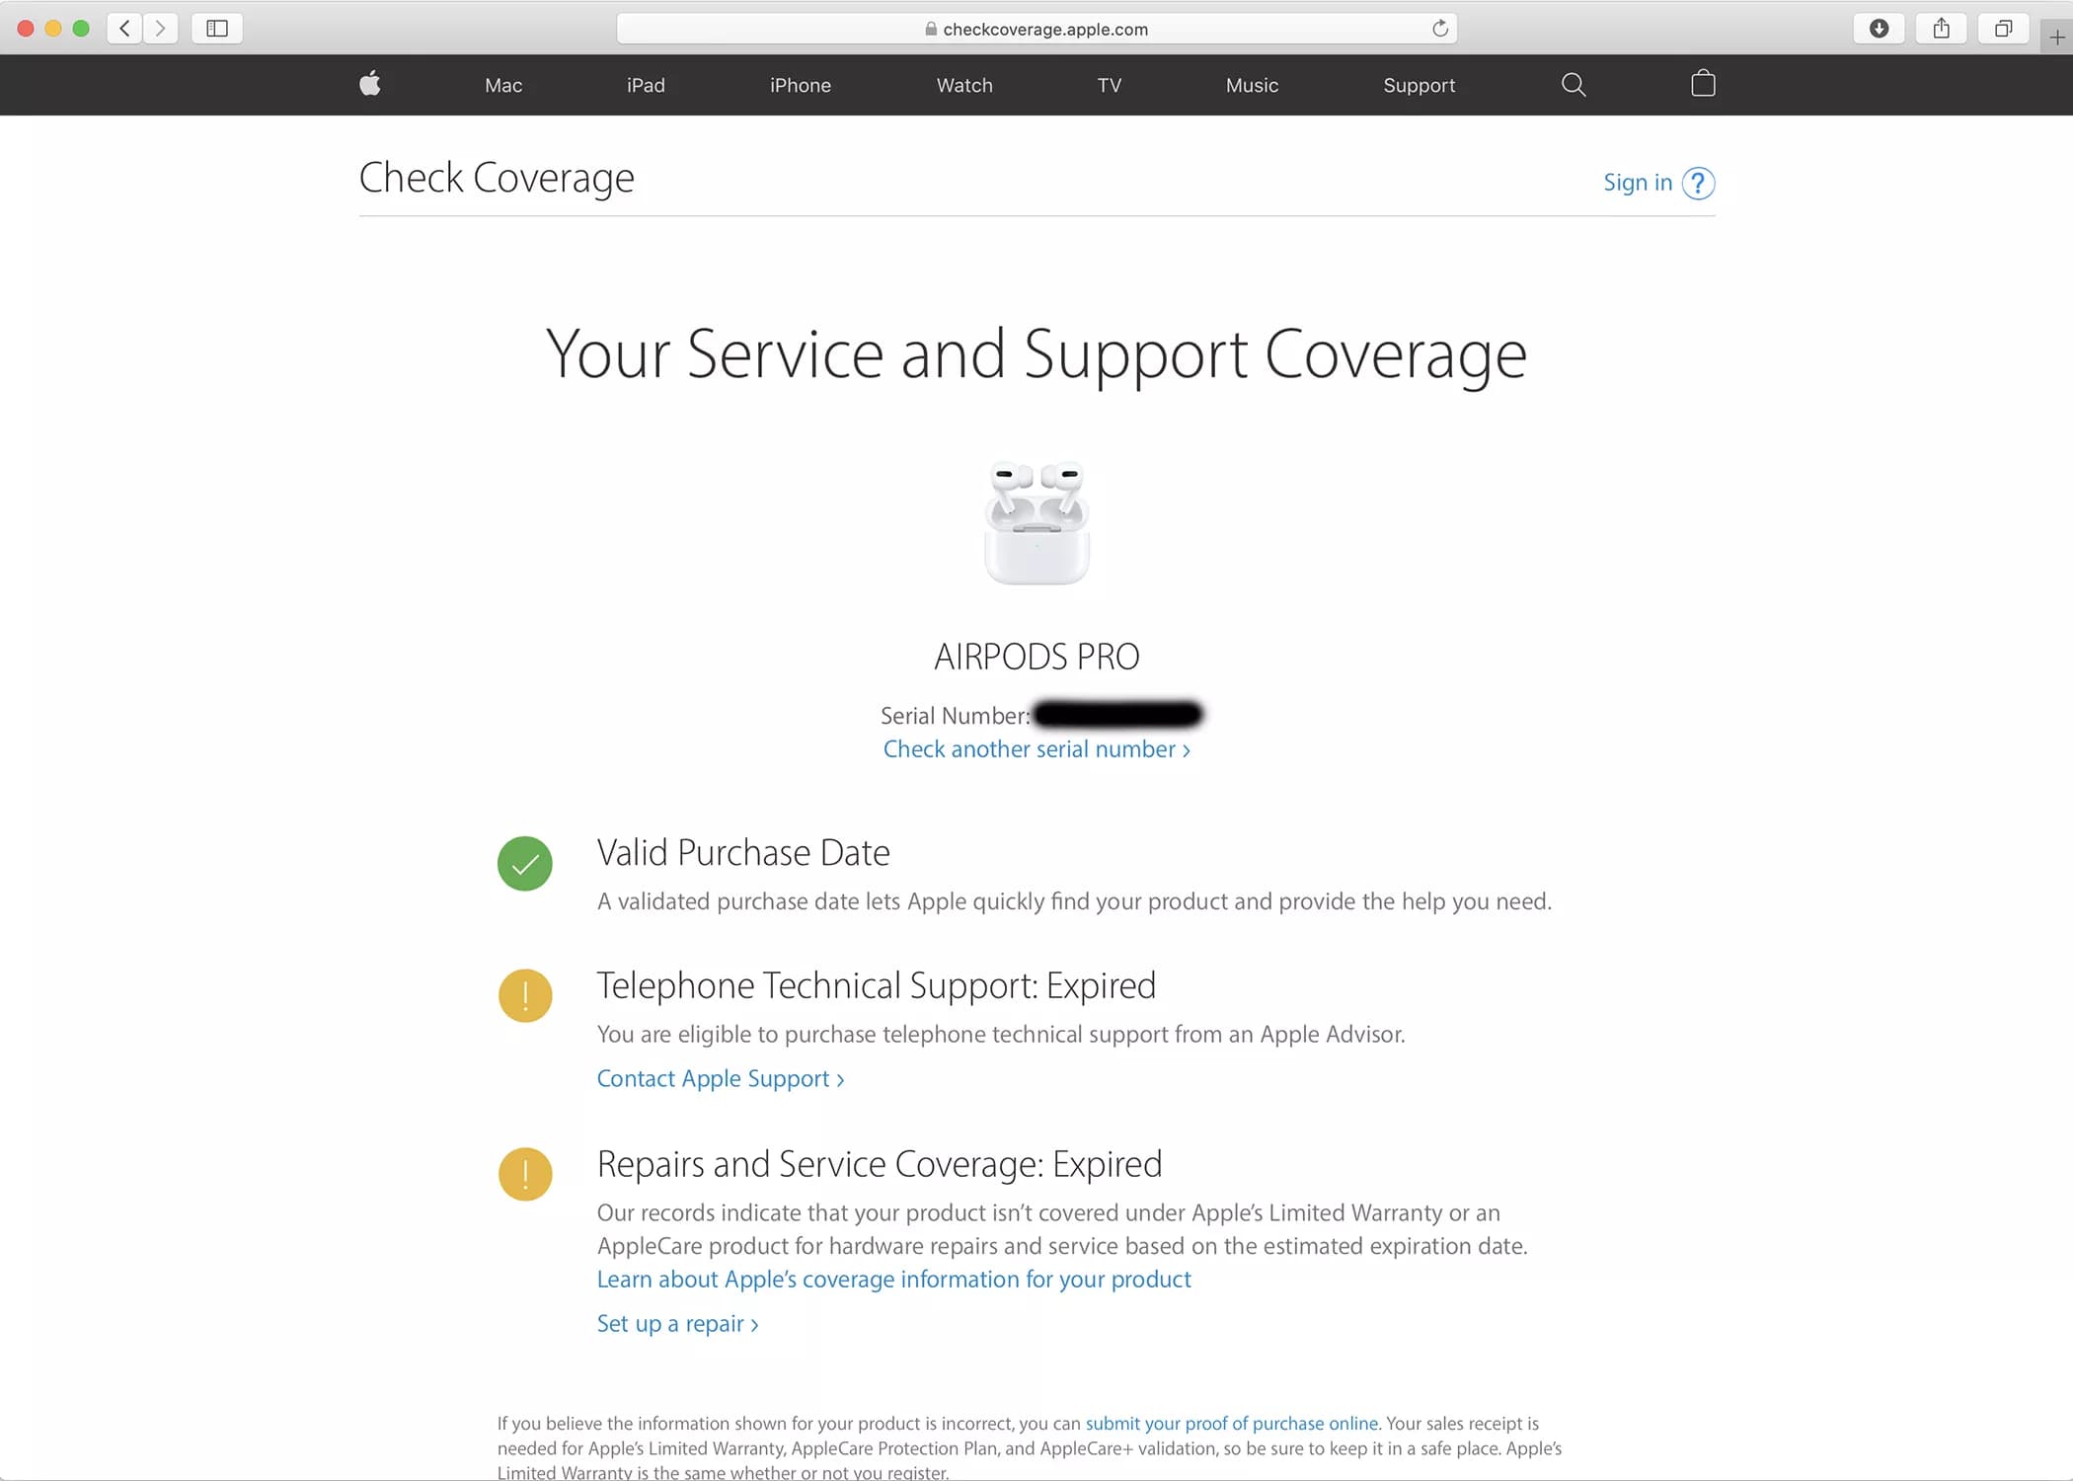The image size is (2073, 1481).
Task: Show the tab overview icon
Action: (x=2003, y=29)
